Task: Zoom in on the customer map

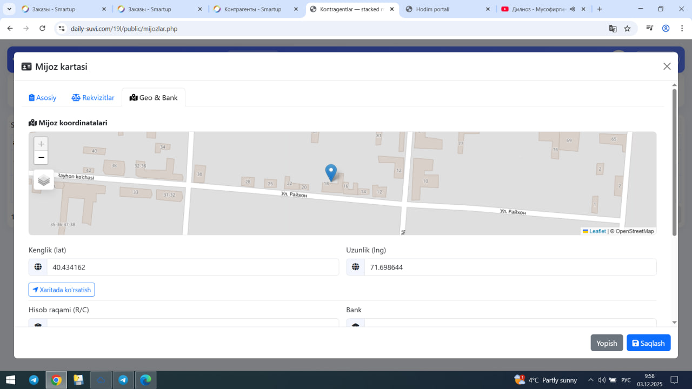Action: tap(41, 144)
